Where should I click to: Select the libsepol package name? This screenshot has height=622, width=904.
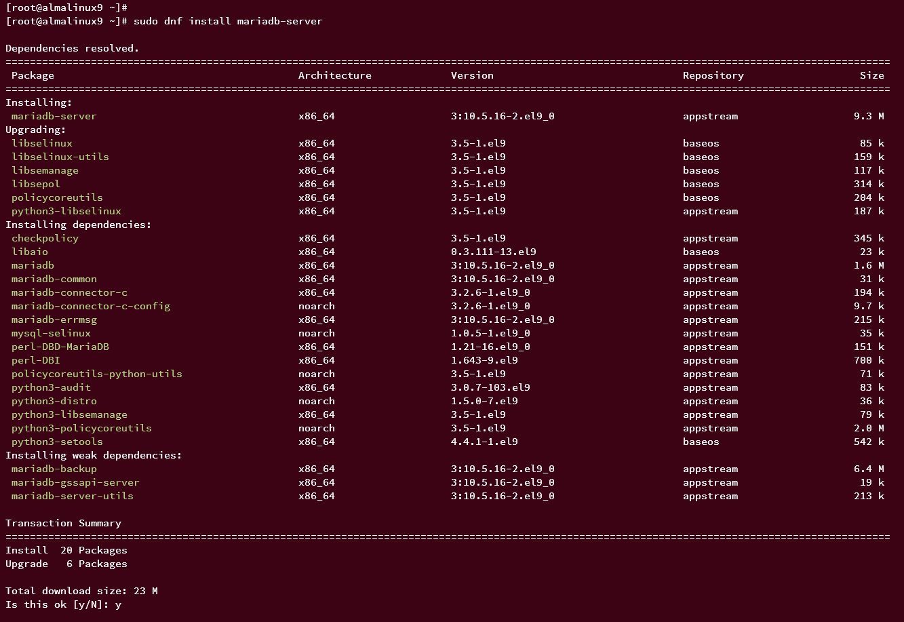(36, 184)
